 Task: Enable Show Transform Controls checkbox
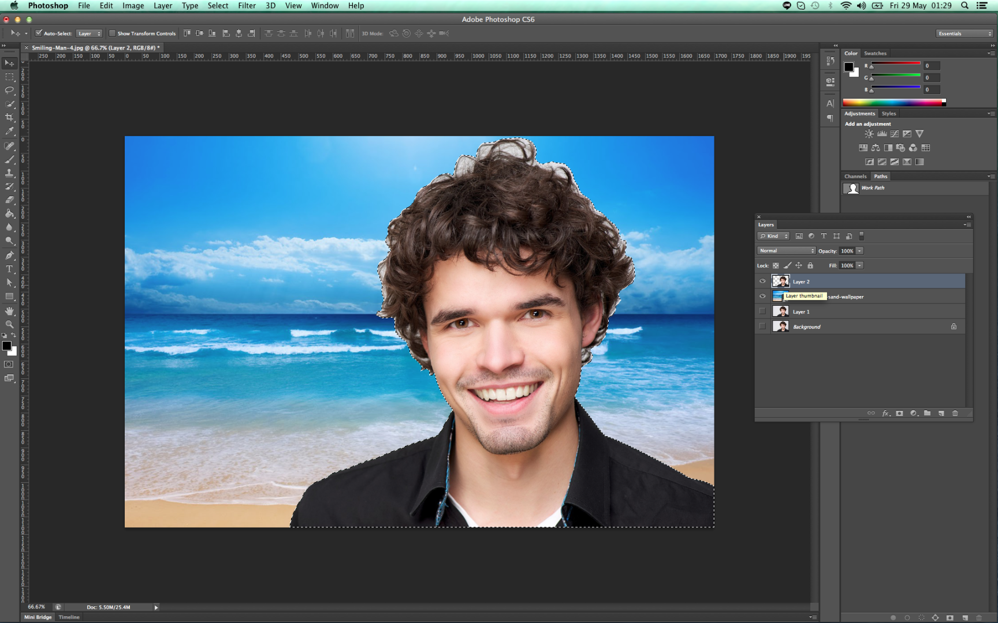(112, 33)
